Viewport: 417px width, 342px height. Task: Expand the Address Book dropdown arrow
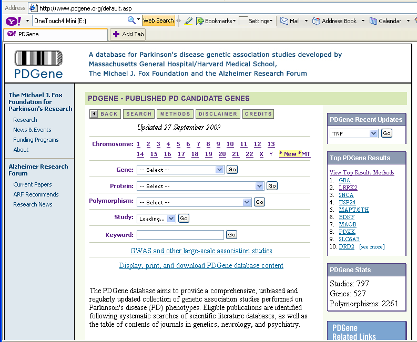coord(363,20)
